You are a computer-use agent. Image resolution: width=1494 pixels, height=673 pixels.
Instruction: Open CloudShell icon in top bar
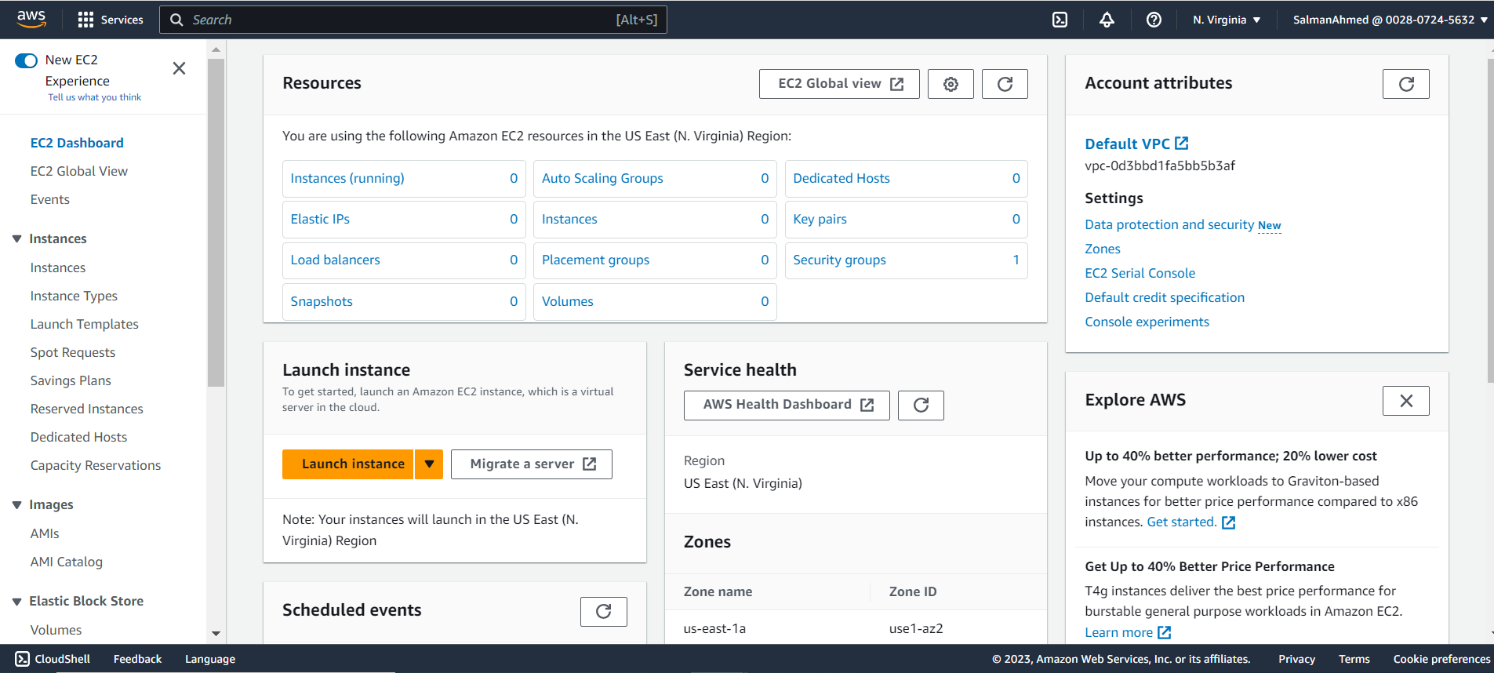pos(1060,20)
